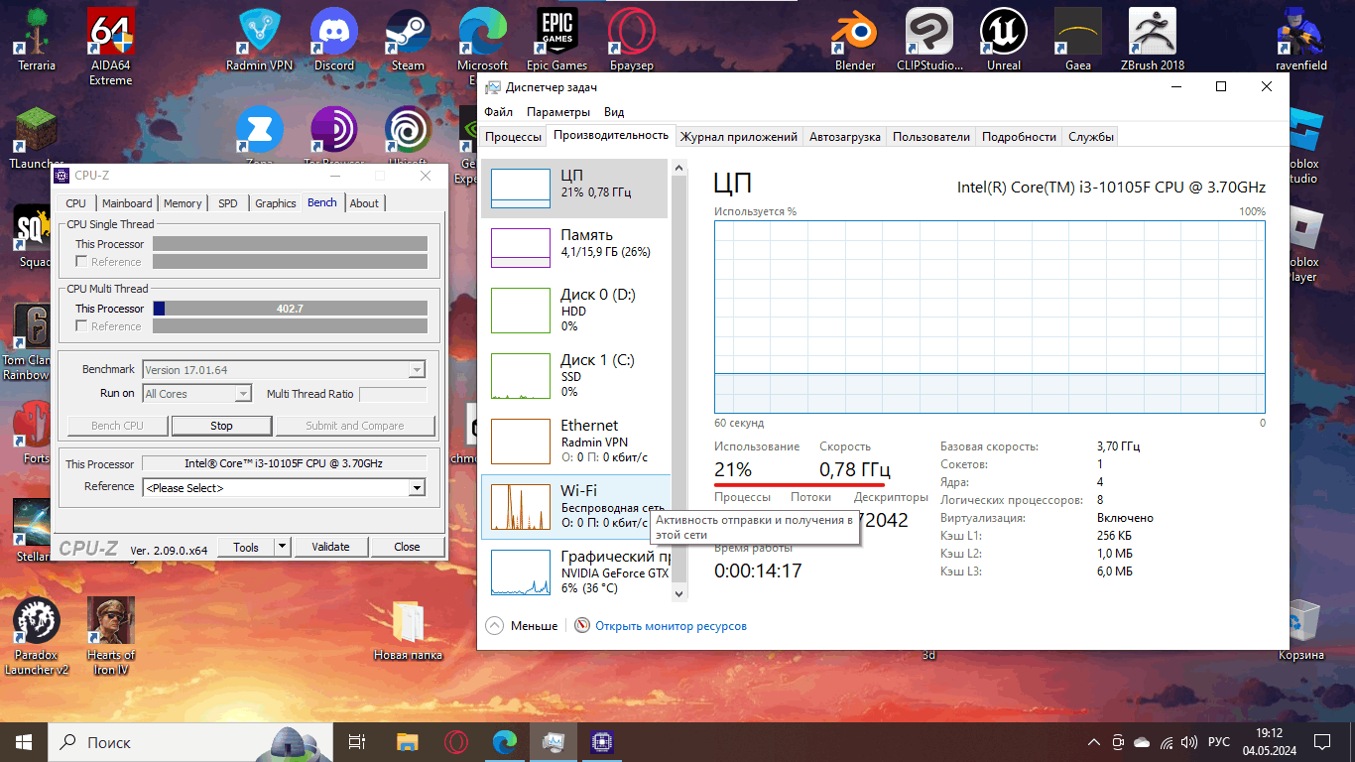1355x762 pixels.
Task: Open Файл menu in Task Manager
Action: pos(499,112)
